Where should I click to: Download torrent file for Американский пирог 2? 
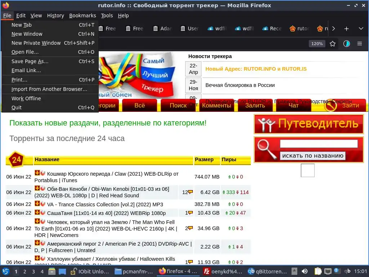(x=37, y=243)
